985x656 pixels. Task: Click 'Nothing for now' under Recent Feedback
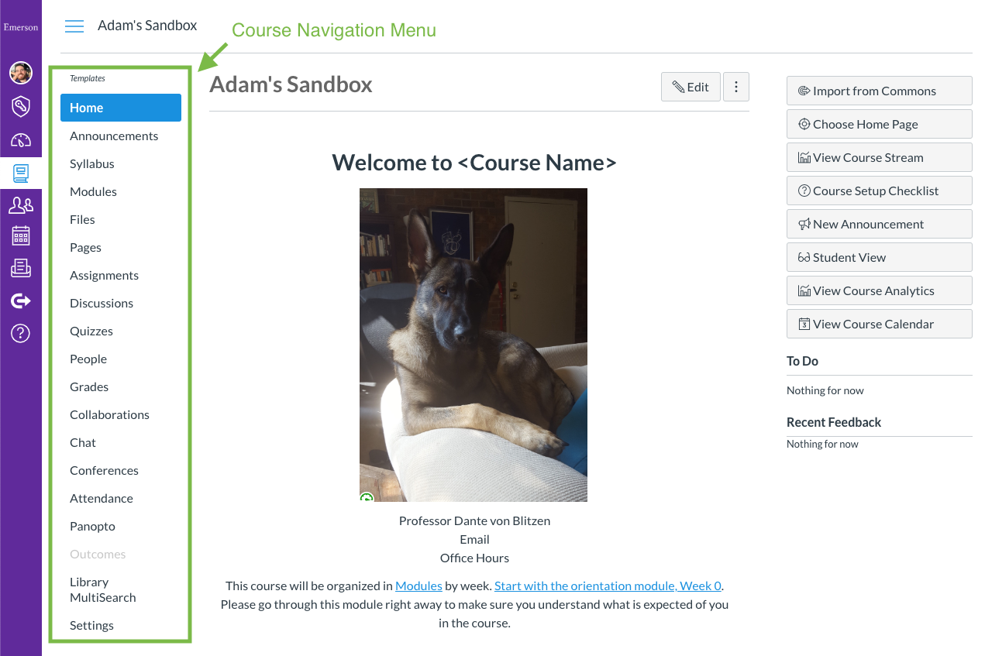click(822, 444)
